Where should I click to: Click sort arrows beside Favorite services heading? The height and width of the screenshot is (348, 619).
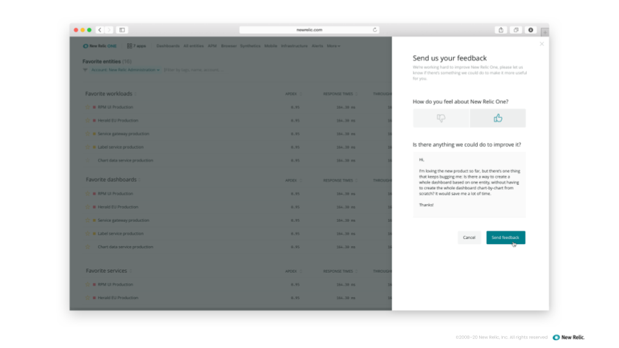131,271
